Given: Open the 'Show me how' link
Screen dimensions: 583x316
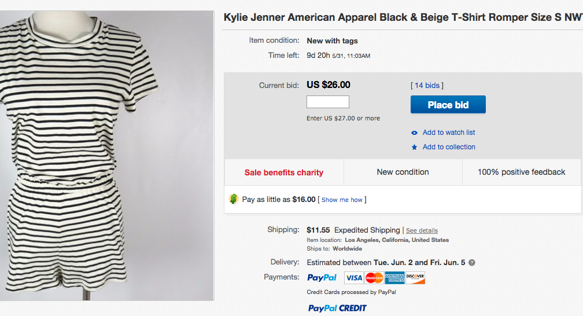Looking at the screenshot, I should [x=342, y=200].
